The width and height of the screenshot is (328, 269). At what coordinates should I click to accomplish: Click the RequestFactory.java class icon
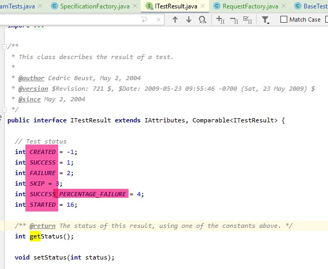(217, 6)
